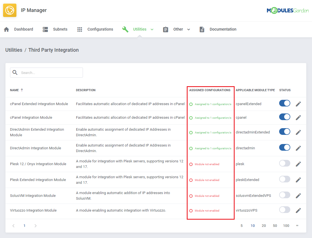Disable the cPanel Extended module toggle
Viewport: 312px width, 238px height.
pyautogui.click(x=284, y=103)
